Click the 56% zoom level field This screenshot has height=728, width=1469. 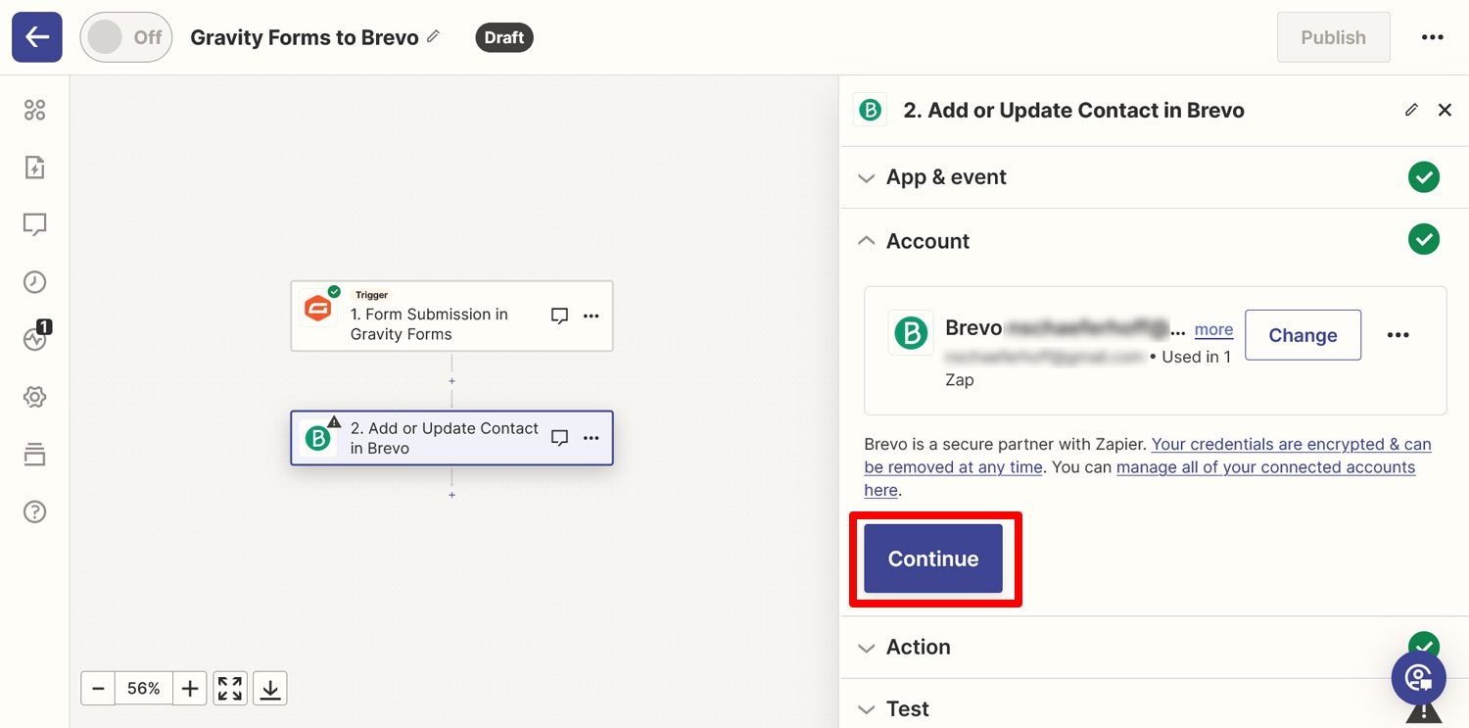click(144, 689)
